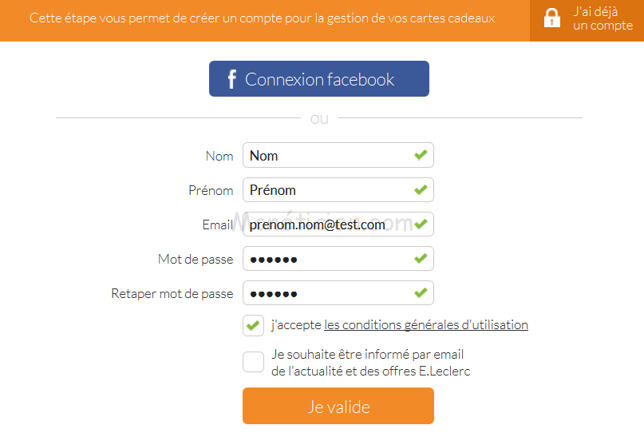Screen dimensions: 644x441
Task: Select the 'Mot de passe' password field
Action: coord(327,259)
